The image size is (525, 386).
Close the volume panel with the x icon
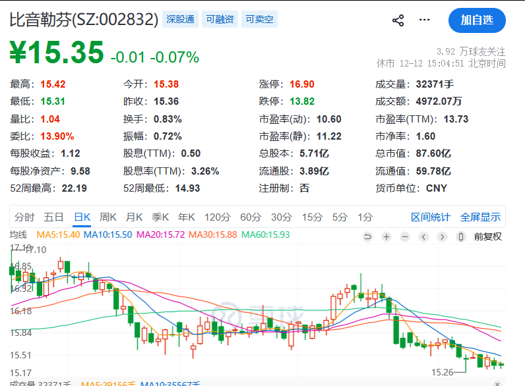[x=497, y=383]
